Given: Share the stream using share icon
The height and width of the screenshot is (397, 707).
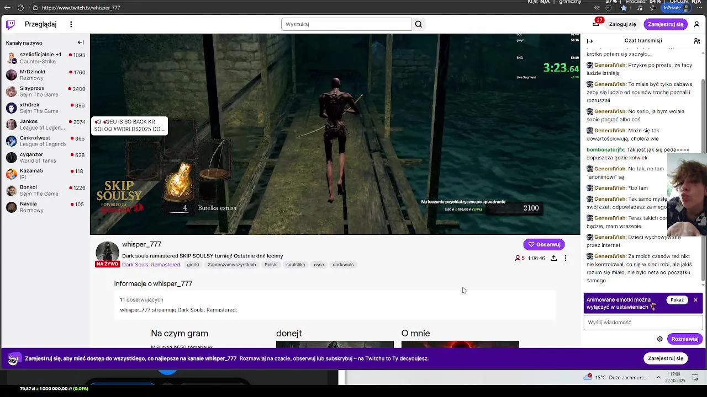Looking at the screenshot, I should pyautogui.click(x=553, y=258).
